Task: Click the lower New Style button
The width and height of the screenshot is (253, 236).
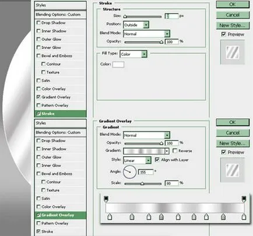Action: [x=233, y=143]
